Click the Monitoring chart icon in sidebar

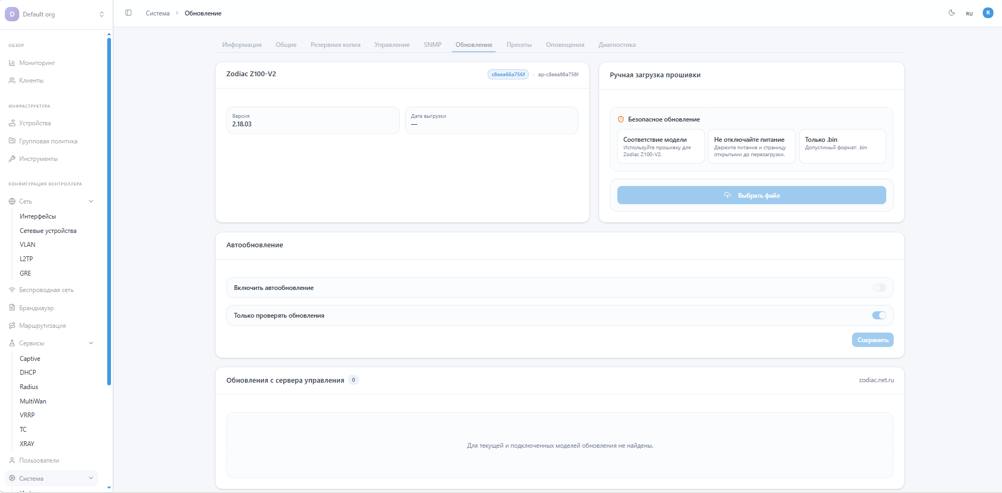pos(12,63)
